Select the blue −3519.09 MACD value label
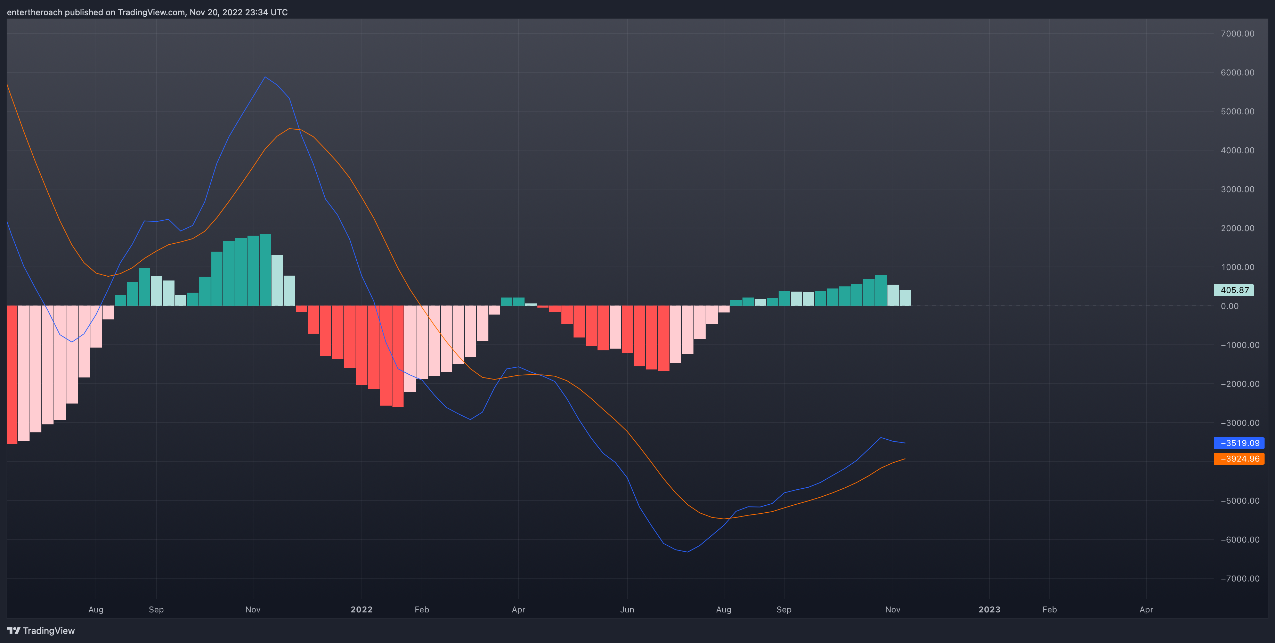This screenshot has height=643, width=1275. coord(1239,443)
